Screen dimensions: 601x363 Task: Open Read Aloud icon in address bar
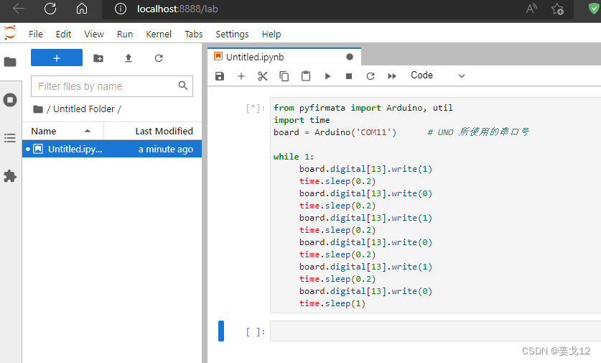coord(531,9)
